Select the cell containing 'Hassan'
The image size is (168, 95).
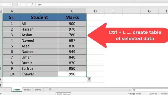tap(39, 29)
